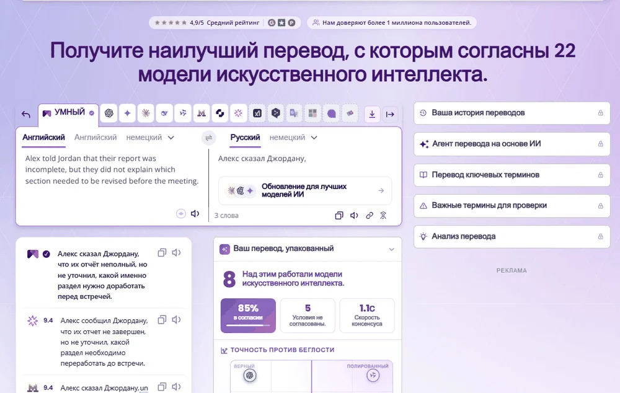Open 'Перевод ключевых терминов' panel

coord(511,175)
